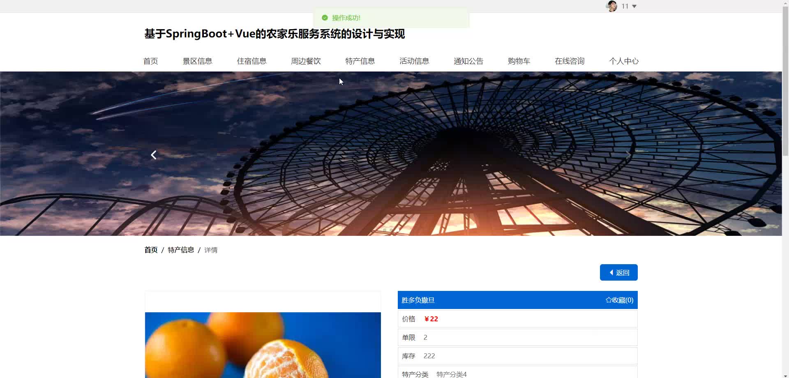Click the 单限 value 2
Screen dimensions: 789x378
coord(425,337)
